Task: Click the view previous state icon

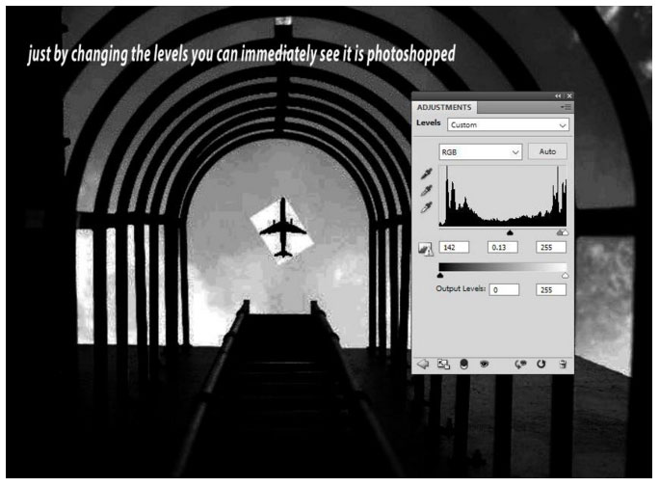Action: [x=521, y=364]
